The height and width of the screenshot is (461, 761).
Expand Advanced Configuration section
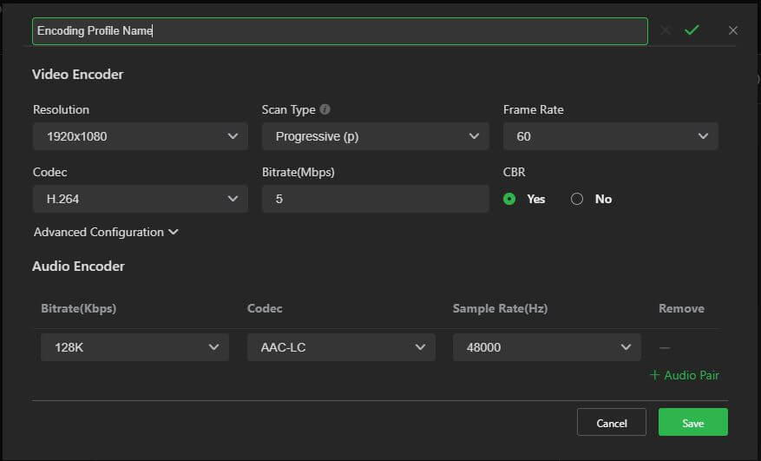[106, 232]
